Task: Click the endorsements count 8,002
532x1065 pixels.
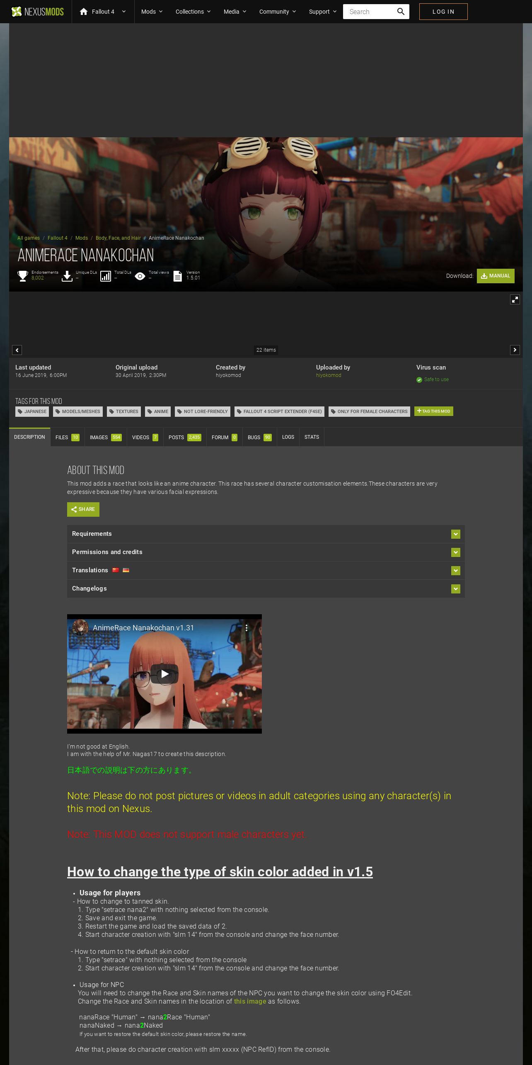Action: click(38, 278)
